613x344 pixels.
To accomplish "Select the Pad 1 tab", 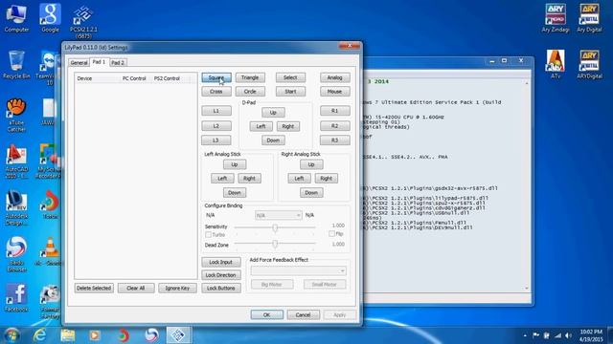I will (x=99, y=62).
